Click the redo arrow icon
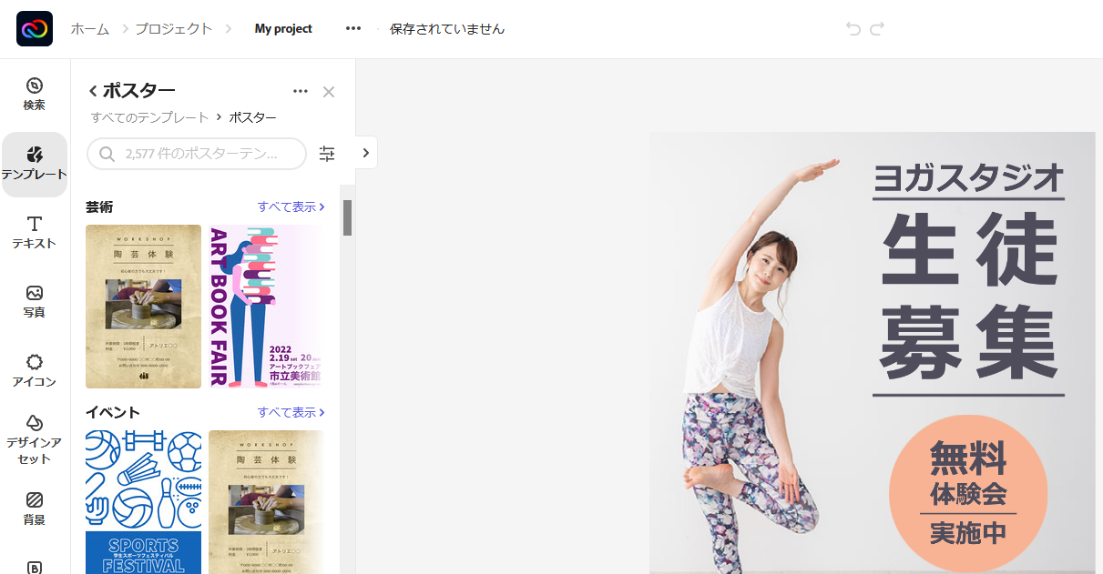The width and height of the screenshot is (1103, 574). point(877,28)
